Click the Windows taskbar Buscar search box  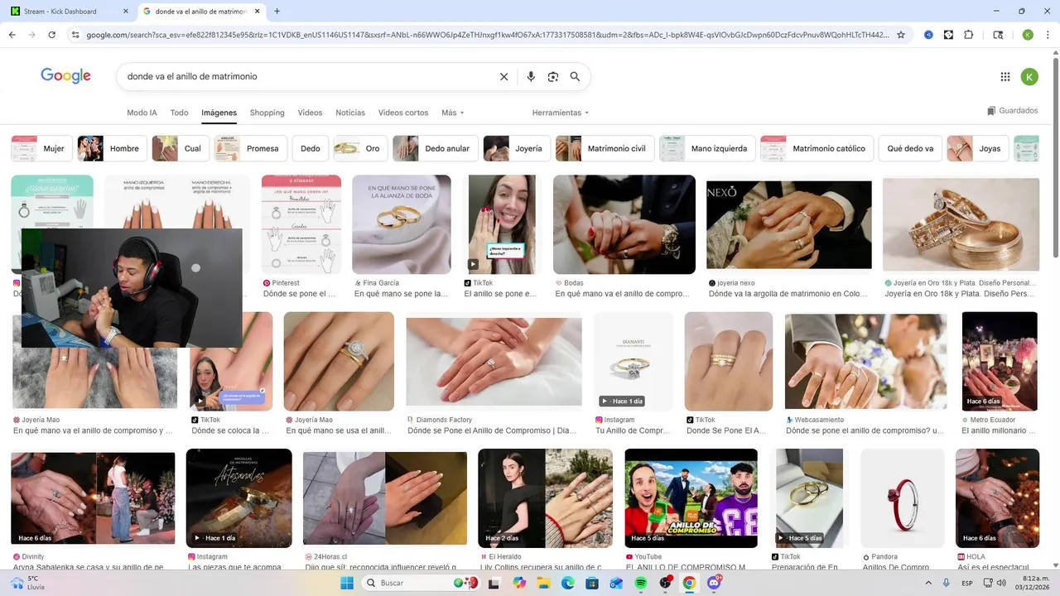[x=422, y=583]
